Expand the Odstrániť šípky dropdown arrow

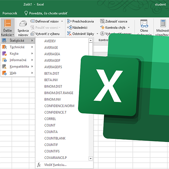[97, 34]
